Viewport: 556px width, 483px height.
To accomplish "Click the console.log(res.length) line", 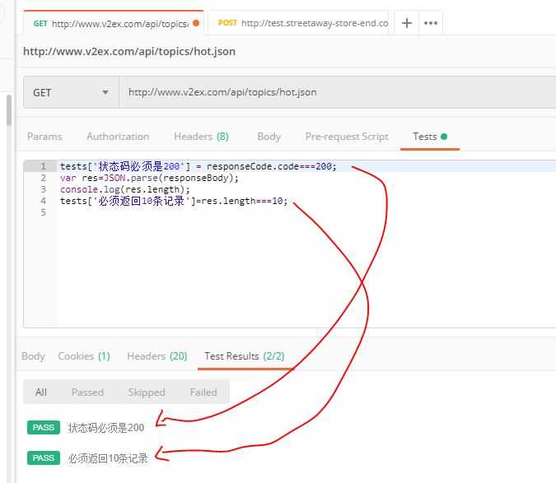I will (x=125, y=189).
